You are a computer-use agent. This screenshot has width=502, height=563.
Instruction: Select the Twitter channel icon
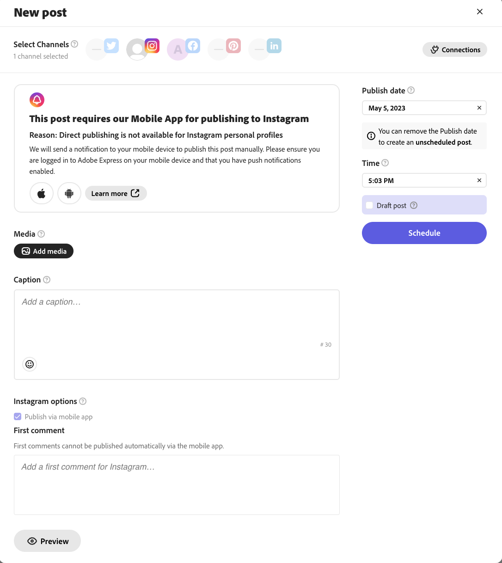coord(103,49)
